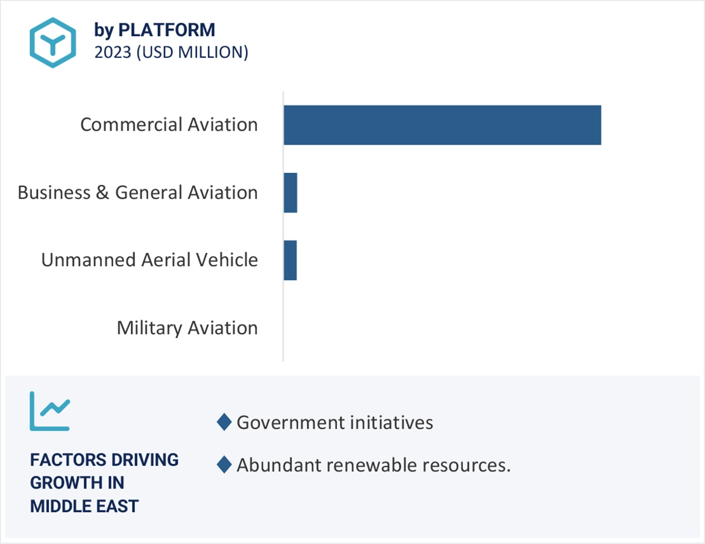The width and height of the screenshot is (705, 544).
Task: Click the FACTORS DRIVING GROWTH heading
Action: pos(104,460)
